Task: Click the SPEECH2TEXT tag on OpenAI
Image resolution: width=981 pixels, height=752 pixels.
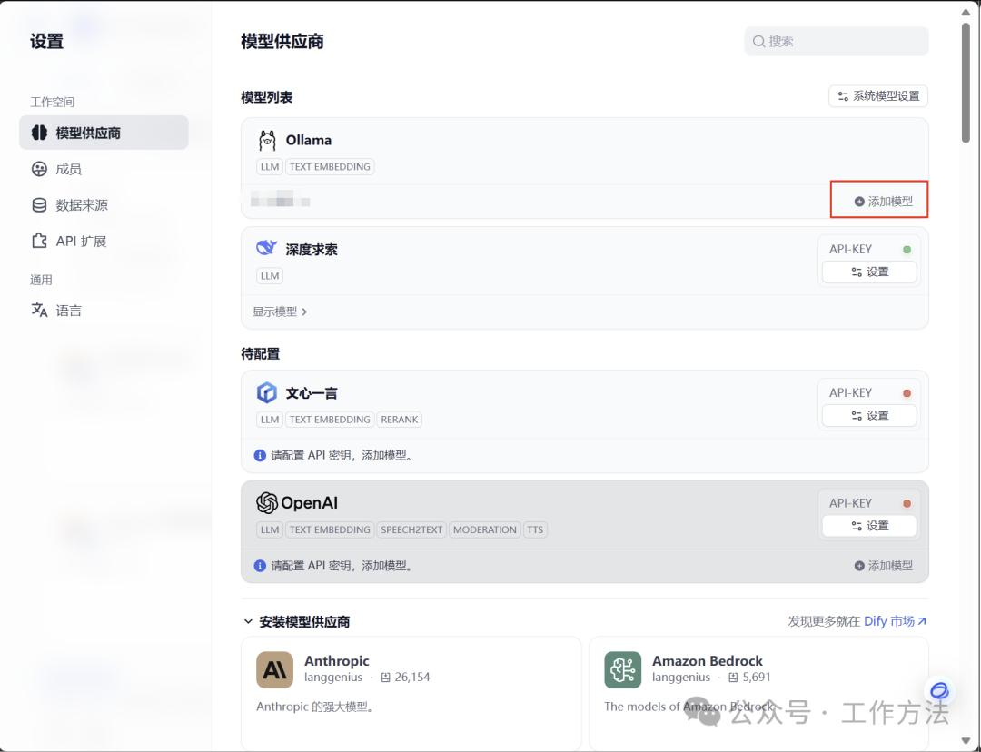Action: click(411, 529)
